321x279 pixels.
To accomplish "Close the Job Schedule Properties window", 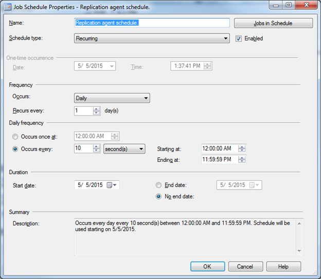I will pos(307,5).
